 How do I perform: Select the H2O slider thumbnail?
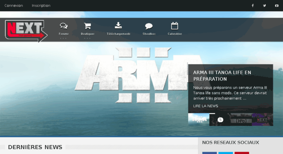click(x=241, y=119)
